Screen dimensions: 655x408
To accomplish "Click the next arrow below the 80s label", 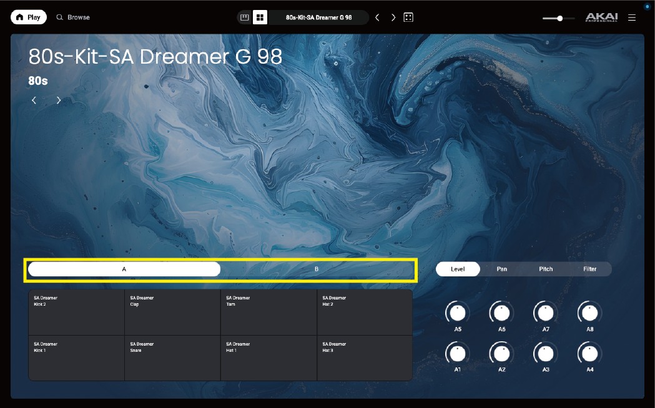I will click(59, 100).
